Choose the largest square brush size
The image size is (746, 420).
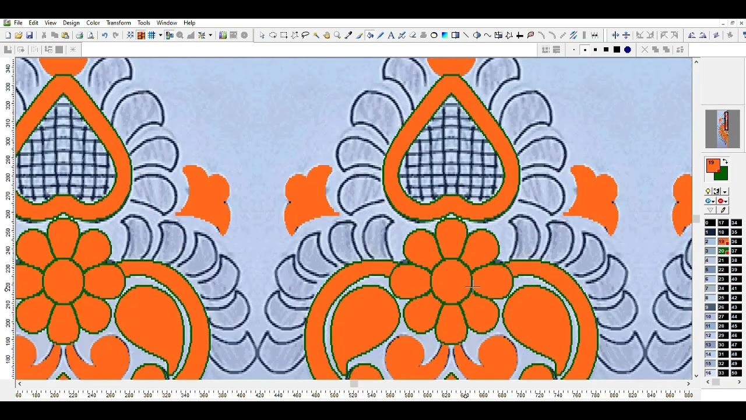point(617,50)
